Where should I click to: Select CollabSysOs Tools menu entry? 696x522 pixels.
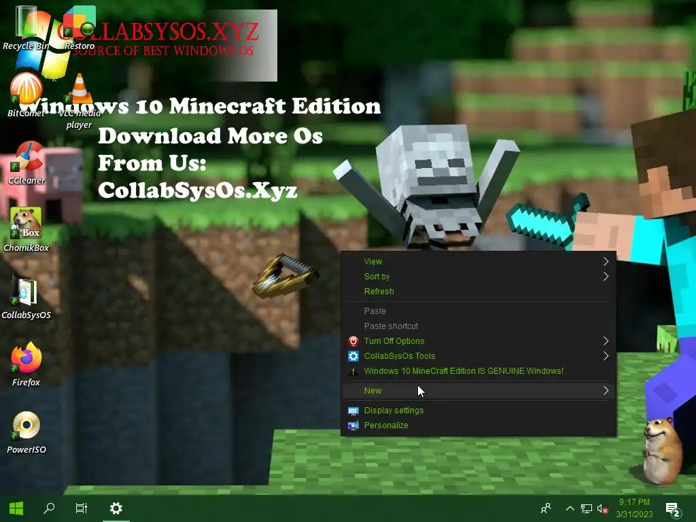point(478,356)
